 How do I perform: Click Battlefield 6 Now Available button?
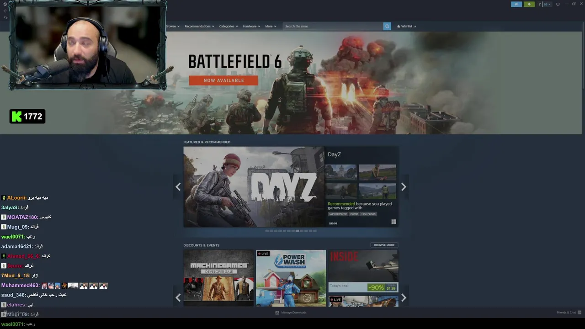[x=223, y=80]
